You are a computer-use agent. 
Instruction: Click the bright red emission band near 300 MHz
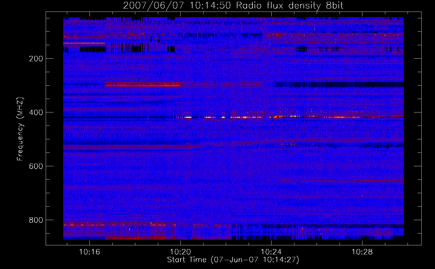tap(142, 84)
